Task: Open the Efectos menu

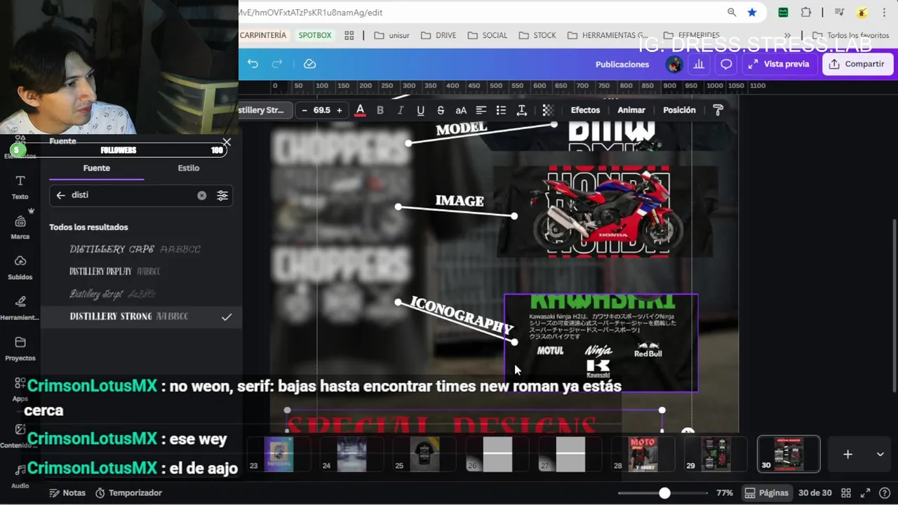Action: pyautogui.click(x=585, y=110)
